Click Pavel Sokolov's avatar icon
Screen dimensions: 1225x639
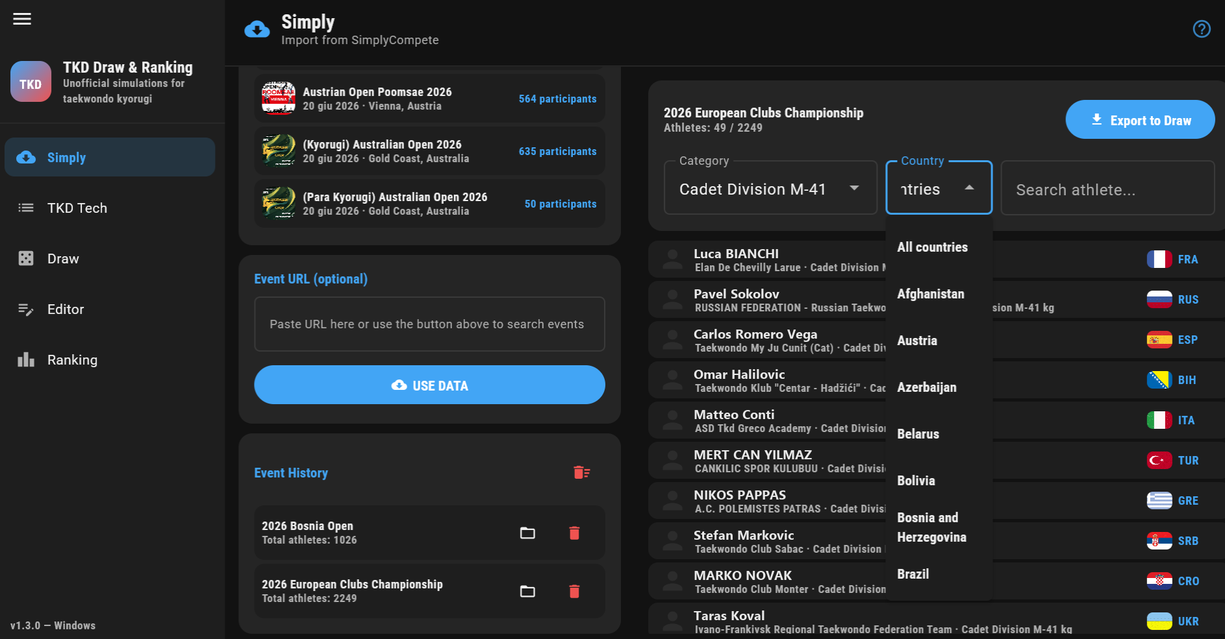[672, 300]
